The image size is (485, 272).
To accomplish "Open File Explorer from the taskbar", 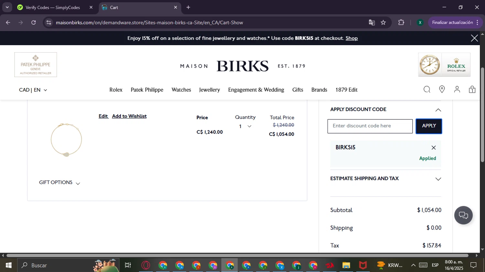I will coord(346,265).
